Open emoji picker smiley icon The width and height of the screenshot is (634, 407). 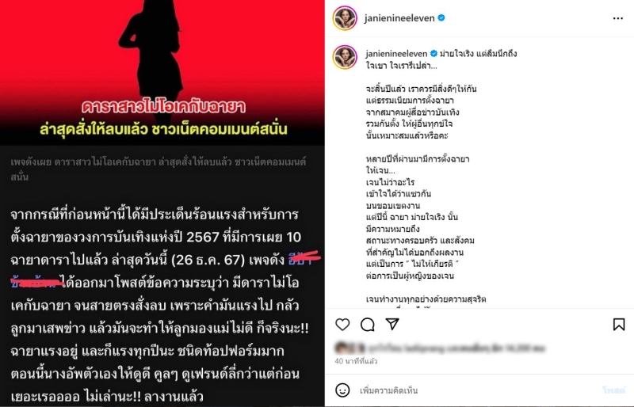(342, 390)
